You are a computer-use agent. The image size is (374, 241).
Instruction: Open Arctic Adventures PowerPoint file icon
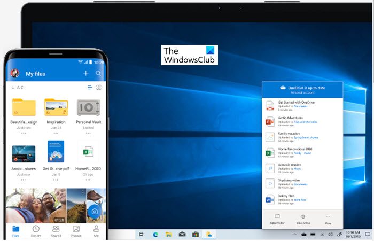tap(270, 122)
